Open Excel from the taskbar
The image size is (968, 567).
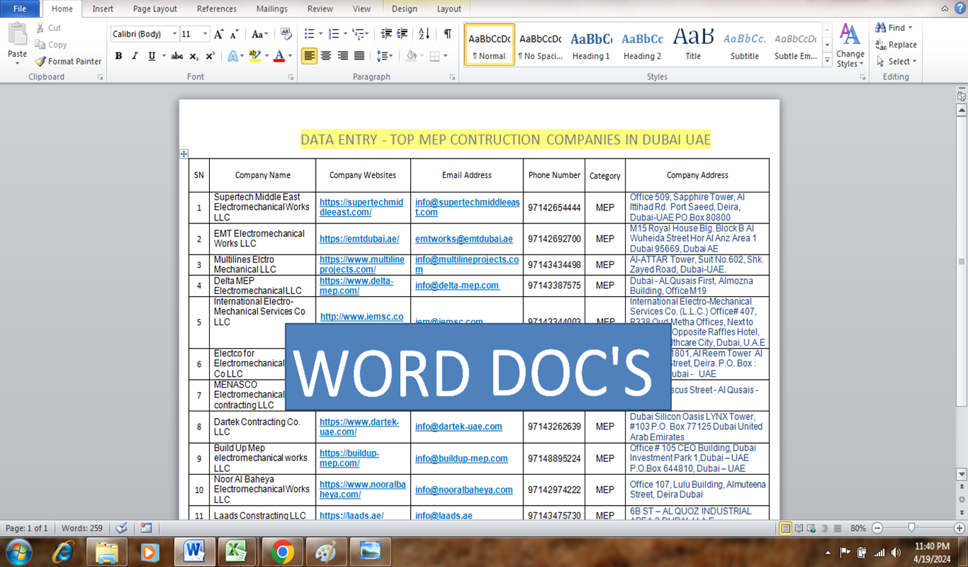coord(237,552)
